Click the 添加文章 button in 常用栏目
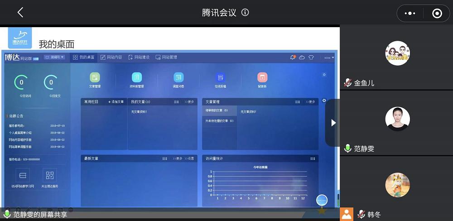 (116, 102)
